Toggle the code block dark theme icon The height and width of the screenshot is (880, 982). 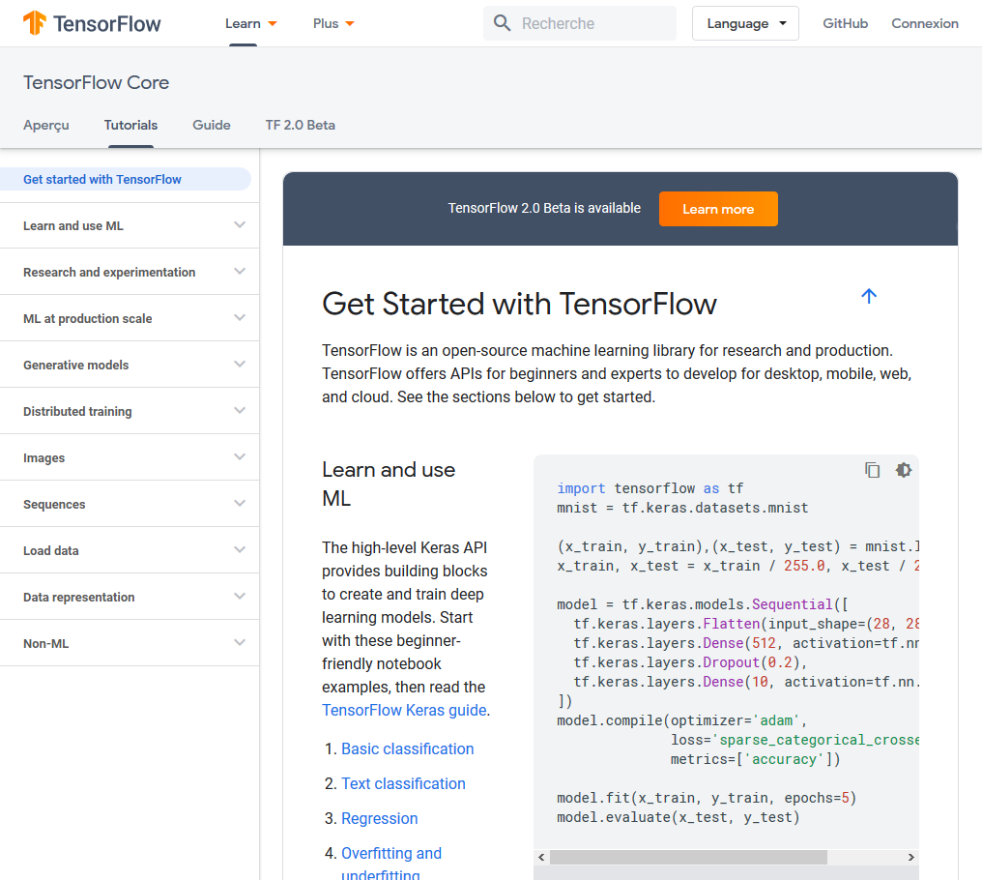click(903, 469)
